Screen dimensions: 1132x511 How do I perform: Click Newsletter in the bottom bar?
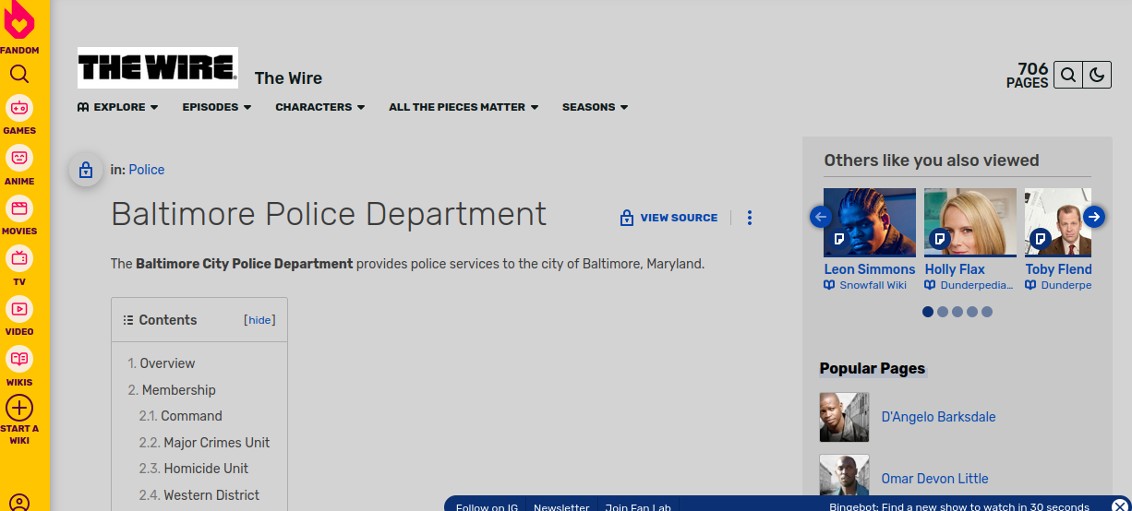(561, 506)
